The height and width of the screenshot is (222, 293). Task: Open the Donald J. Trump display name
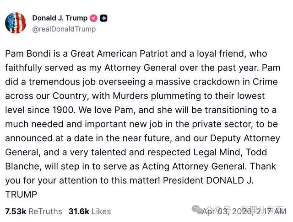60,18
